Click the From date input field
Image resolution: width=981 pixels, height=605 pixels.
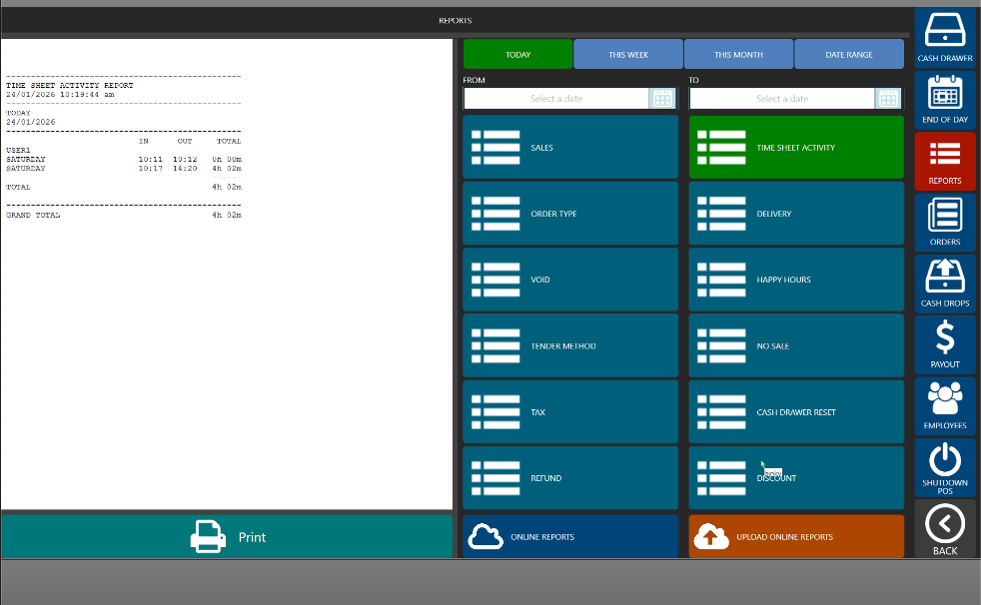(x=555, y=99)
